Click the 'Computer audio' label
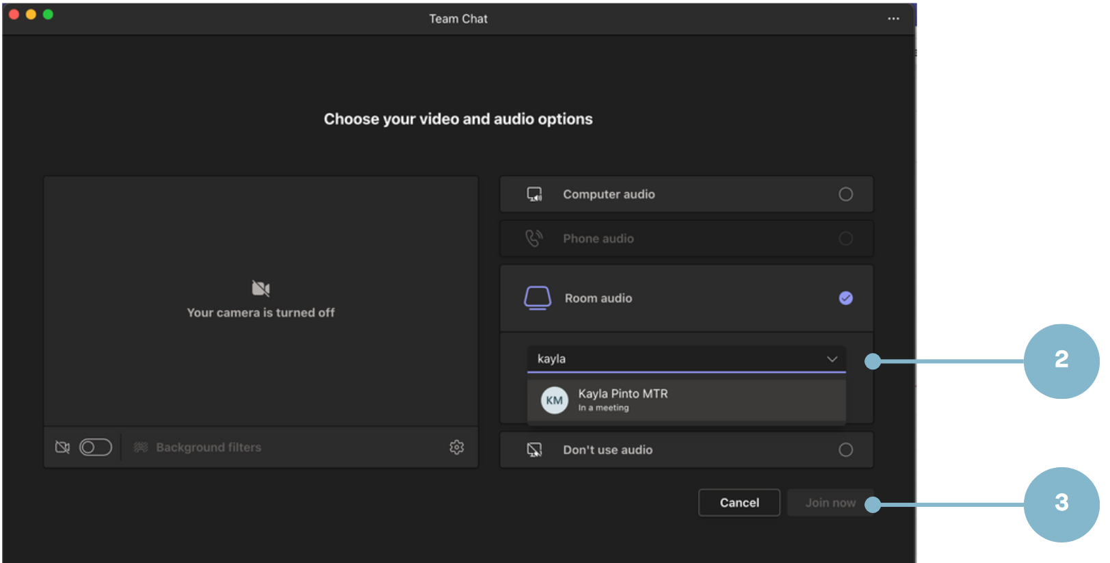Image resolution: width=1110 pixels, height=563 pixels. [609, 194]
